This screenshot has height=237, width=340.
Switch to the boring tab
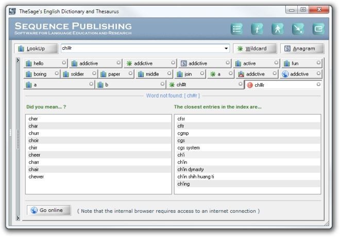(x=41, y=74)
